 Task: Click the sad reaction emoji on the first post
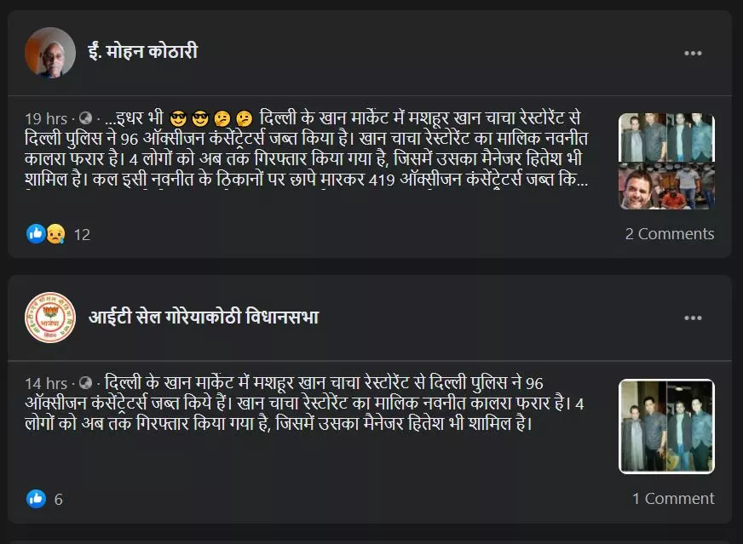[x=55, y=233]
